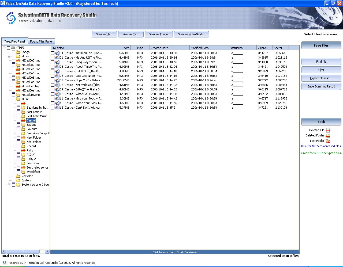Image resolution: width=343 pixels, height=267 pixels.
Task: Click the View as Image button
Action: click(159, 34)
